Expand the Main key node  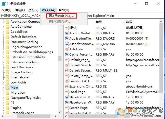[3, 88]
